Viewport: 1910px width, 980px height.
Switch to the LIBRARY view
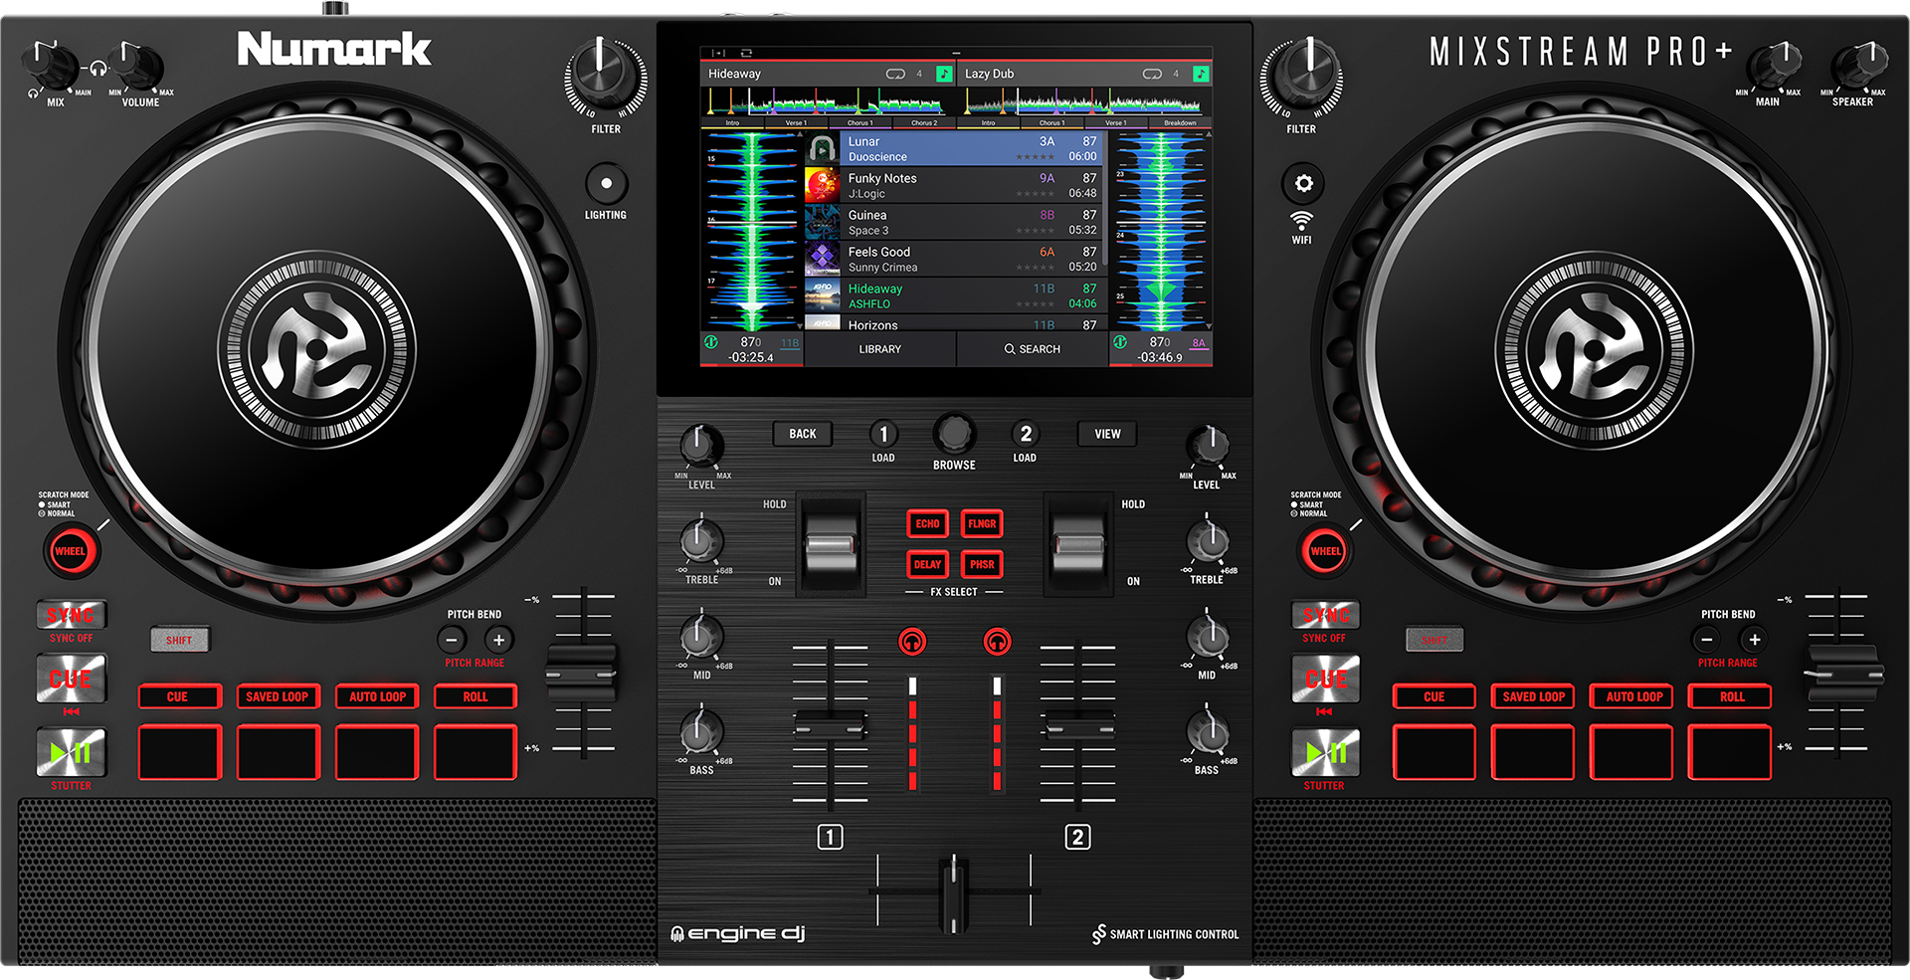coord(879,348)
